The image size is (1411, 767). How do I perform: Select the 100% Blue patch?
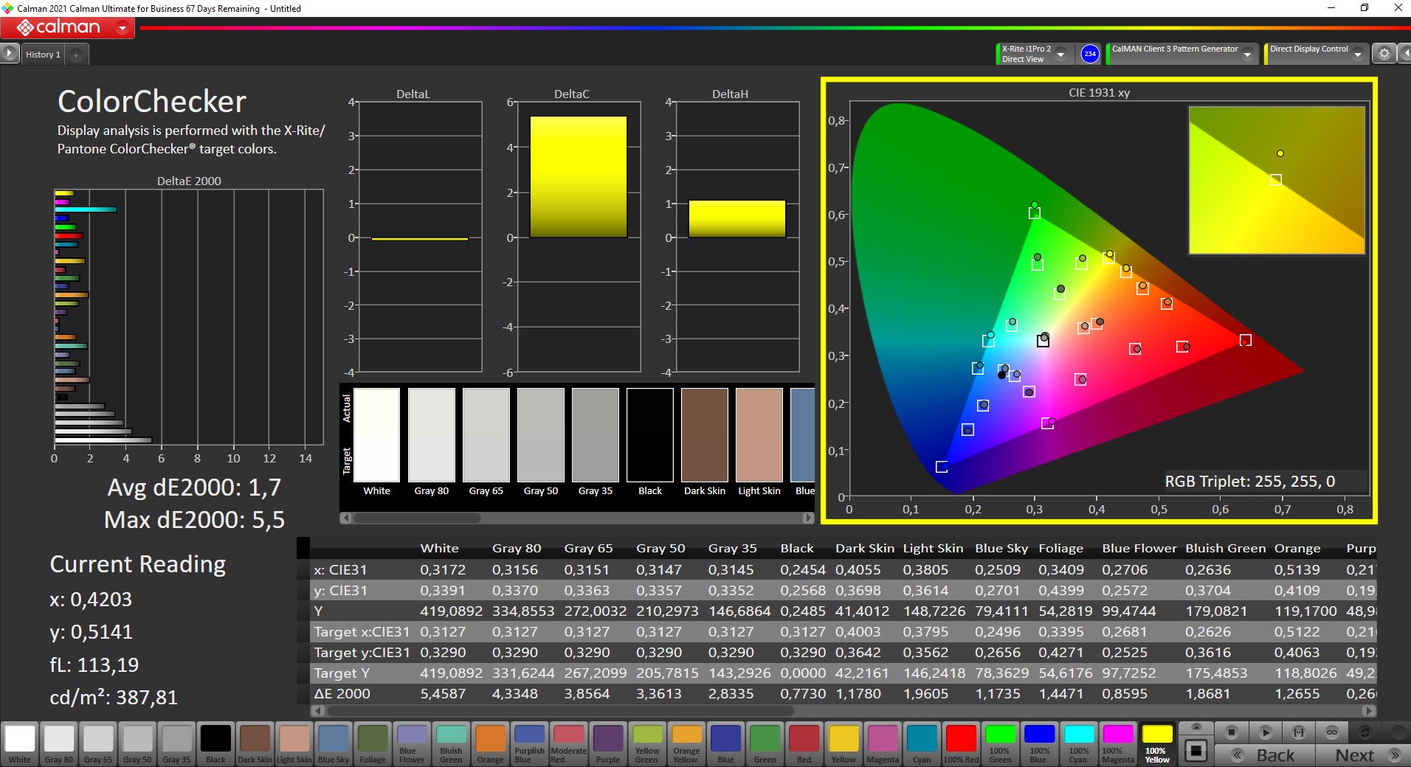(x=1039, y=743)
